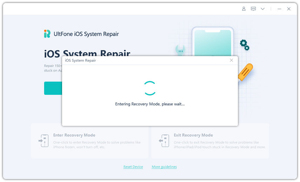Close the UltFone main window
Screen dimensions: 300x182
click(x=289, y=9)
